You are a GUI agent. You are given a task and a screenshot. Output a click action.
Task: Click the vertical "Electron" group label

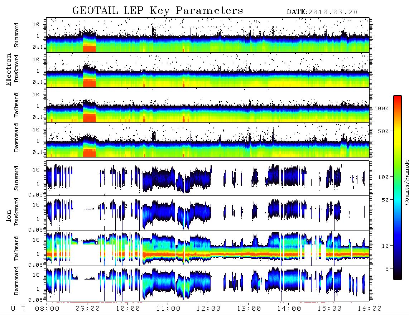pos(9,69)
